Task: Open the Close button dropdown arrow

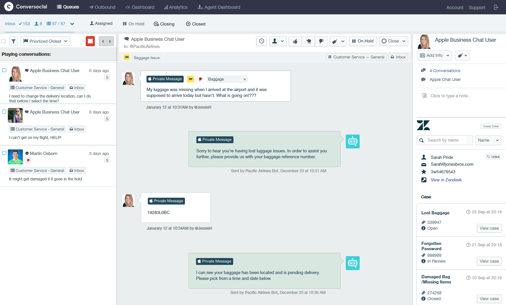Action: pyautogui.click(x=404, y=41)
